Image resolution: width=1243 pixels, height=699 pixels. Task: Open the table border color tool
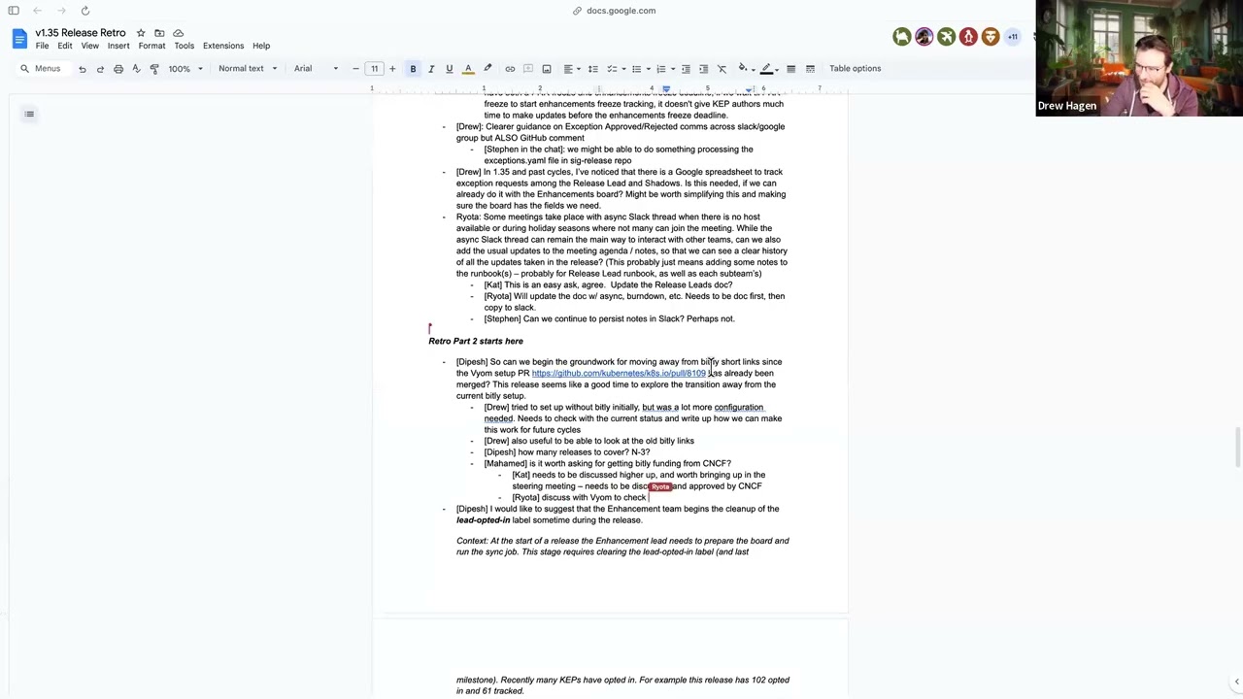tap(767, 69)
